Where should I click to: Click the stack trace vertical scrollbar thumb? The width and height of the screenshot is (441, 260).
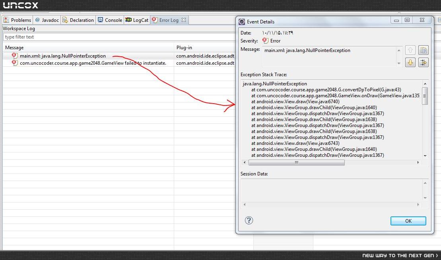(x=425, y=96)
